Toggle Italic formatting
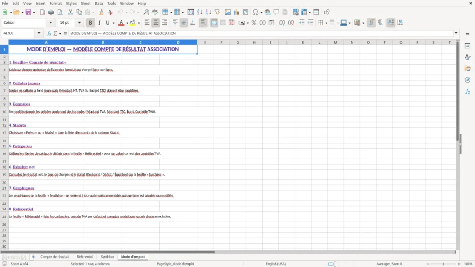This screenshot has width=475, height=267. pyautogui.click(x=99, y=23)
